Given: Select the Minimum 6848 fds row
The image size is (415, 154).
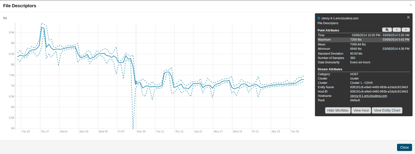Looking at the screenshot, I should point(363,49).
